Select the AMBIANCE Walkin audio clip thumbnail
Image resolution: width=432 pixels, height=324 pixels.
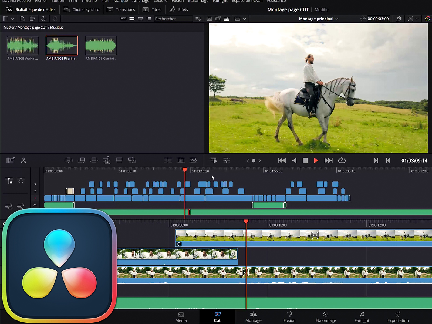(23, 46)
